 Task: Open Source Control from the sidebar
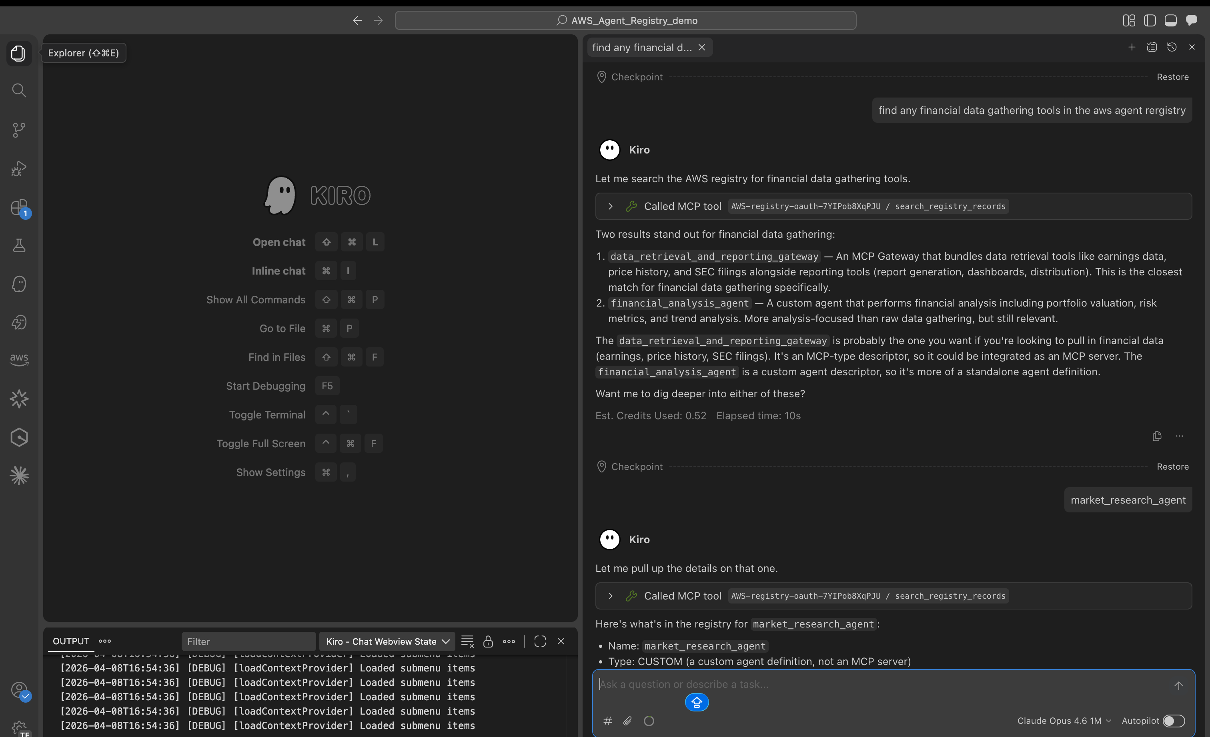19,129
